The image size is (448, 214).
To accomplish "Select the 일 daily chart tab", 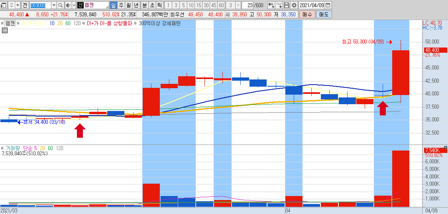I will tap(114, 5).
